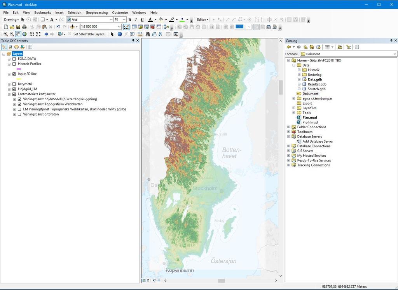
Task: Open the Bookmarks menu
Action: [43, 12]
